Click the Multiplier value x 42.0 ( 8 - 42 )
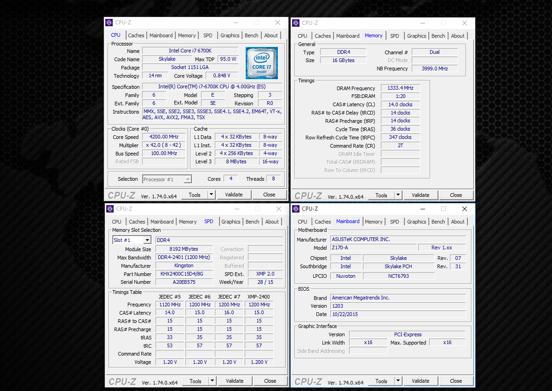 164,145
